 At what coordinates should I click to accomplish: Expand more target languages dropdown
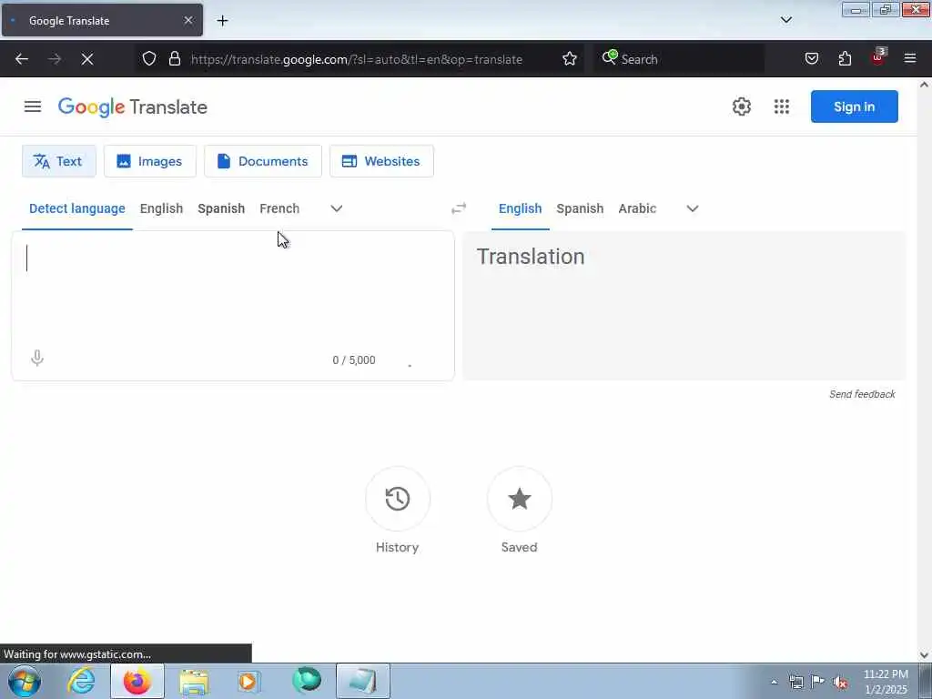pyautogui.click(x=693, y=208)
